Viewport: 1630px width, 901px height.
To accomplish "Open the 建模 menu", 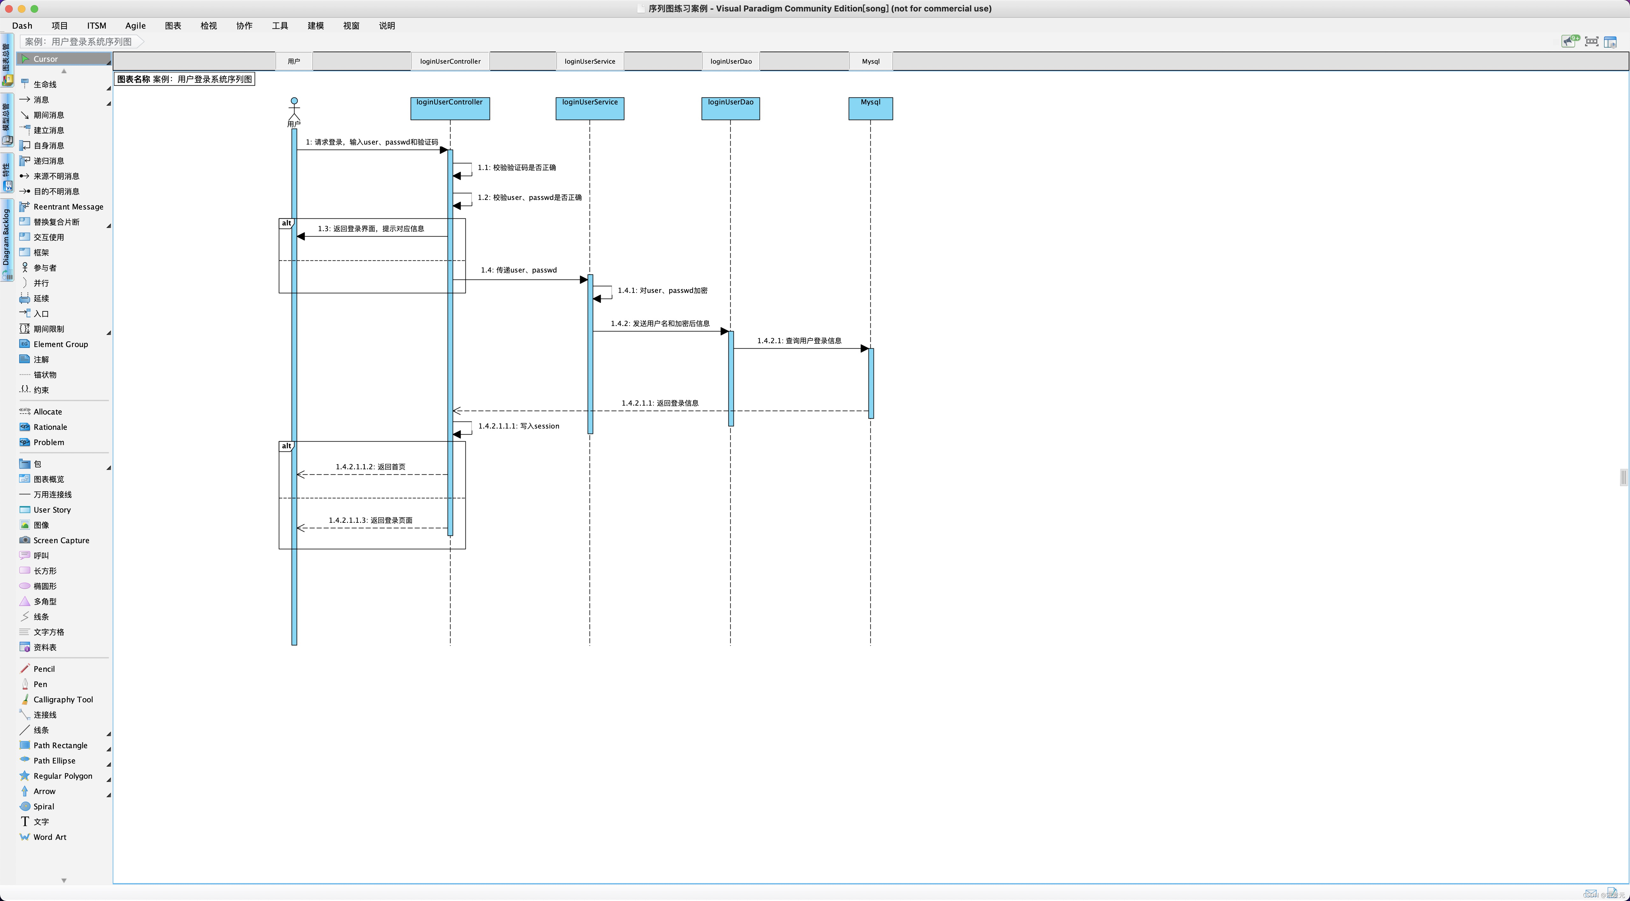I will click(316, 26).
